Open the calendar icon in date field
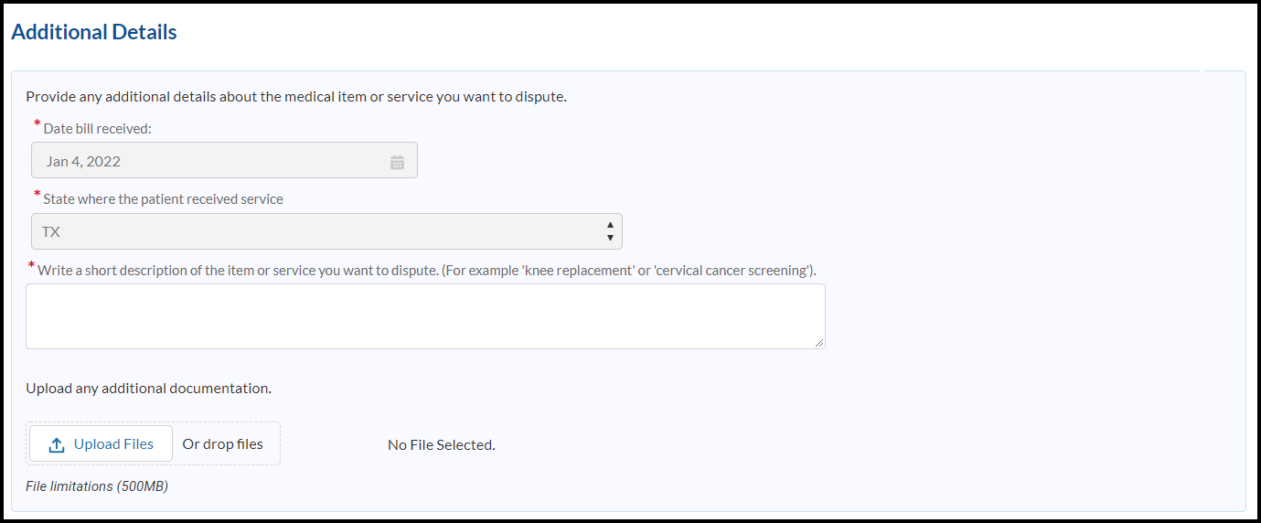Screen dimensions: 1261x523 [397, 162]
